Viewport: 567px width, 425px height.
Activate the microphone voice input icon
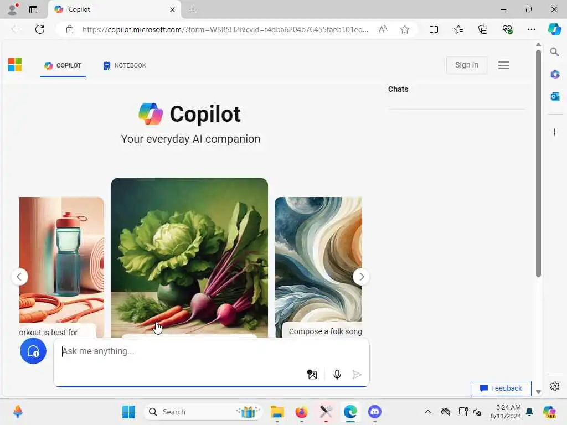[x=337, y=375]
